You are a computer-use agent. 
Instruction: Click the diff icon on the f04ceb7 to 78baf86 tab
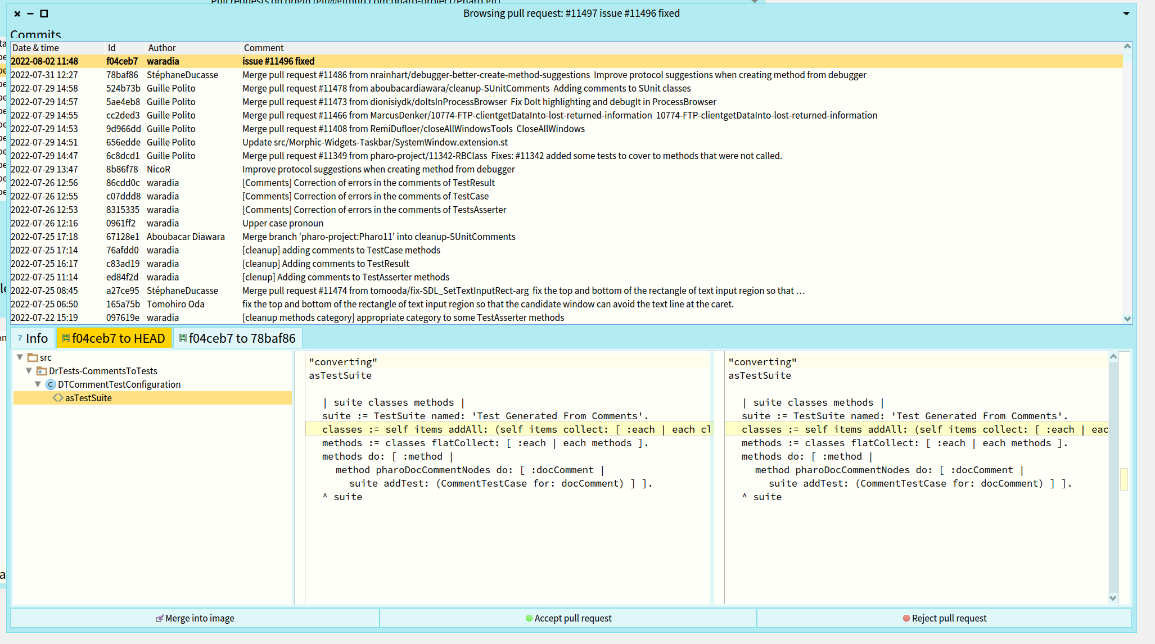tap(182, 338)
